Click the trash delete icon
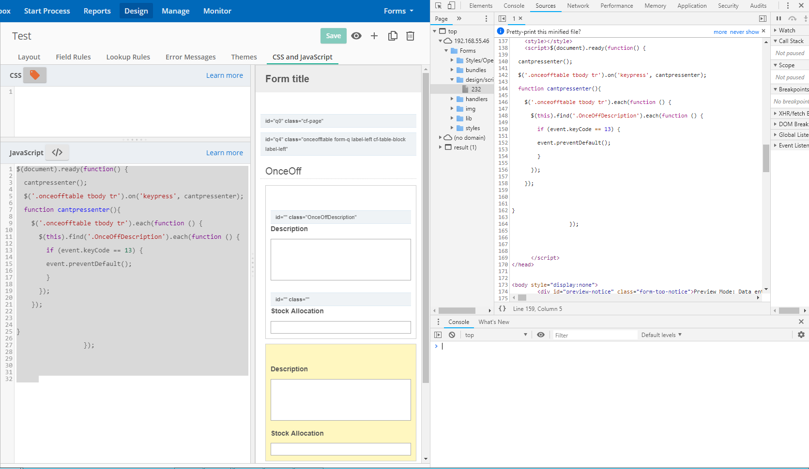This screenshot has width=809, height=469. pos(410,36)
